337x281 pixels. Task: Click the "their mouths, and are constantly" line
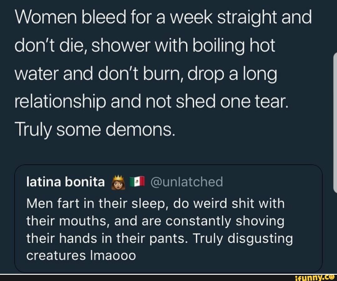pyautogui.click(x=155, y=222)
